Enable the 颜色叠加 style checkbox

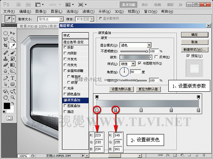pyautogui.click(x=65, y=94)
